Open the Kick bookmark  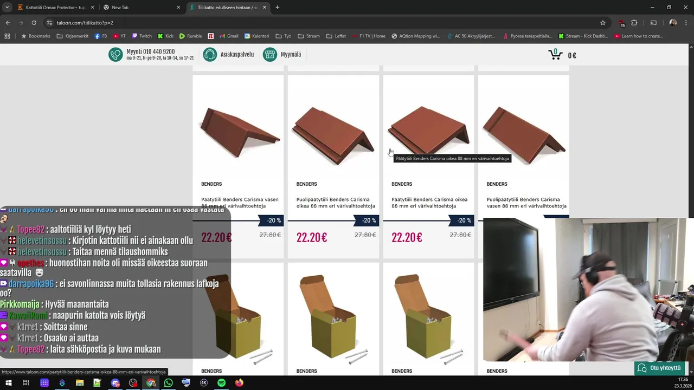pyautogui.click(x=165, y=36)
